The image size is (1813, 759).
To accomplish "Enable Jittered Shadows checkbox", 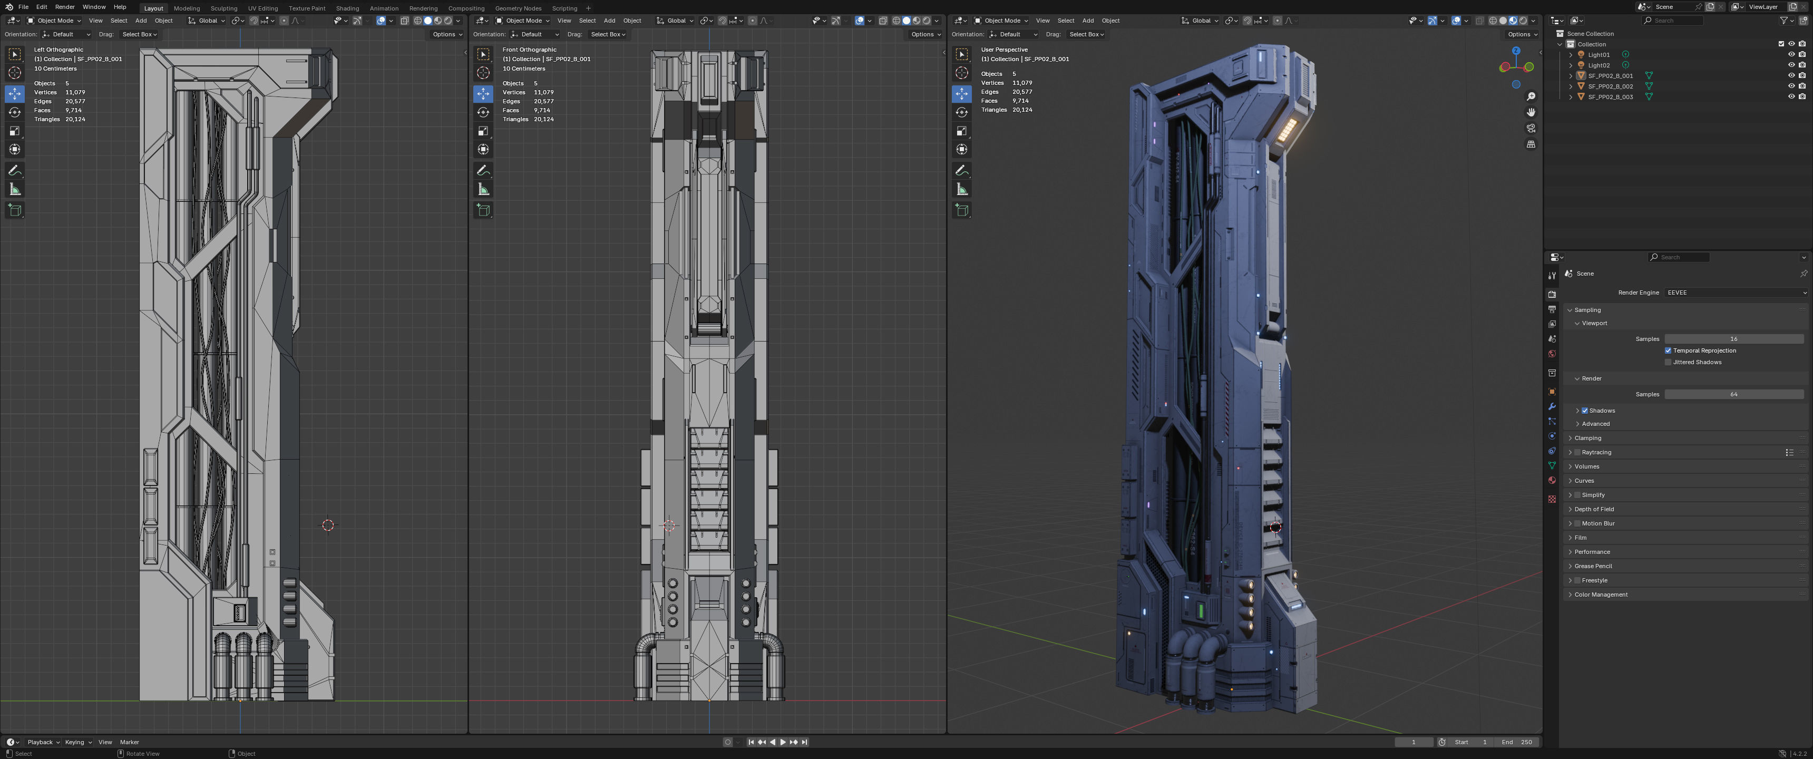I will click(x=1668, y=362).
